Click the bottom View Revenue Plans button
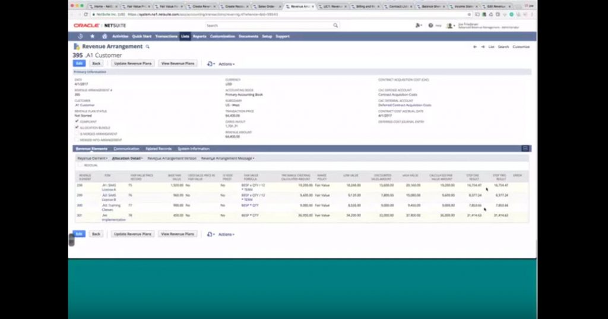 [x=178, y=234]
